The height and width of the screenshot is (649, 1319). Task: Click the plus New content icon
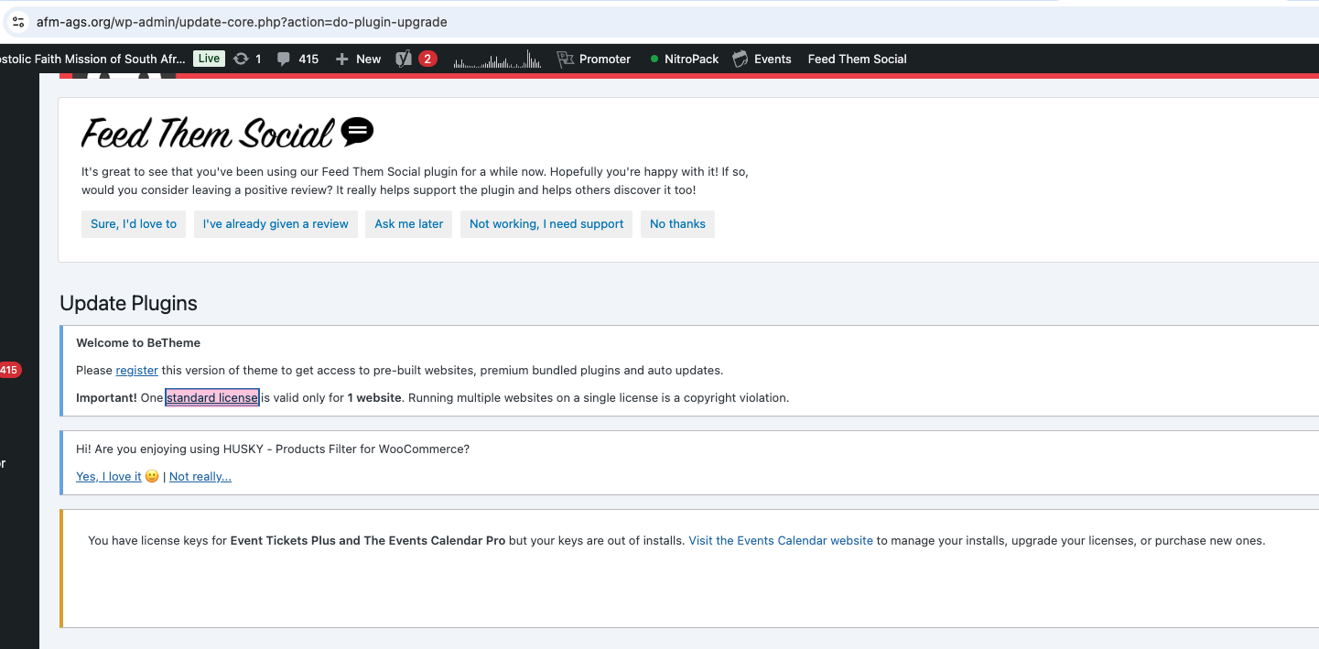coord(342,59)
